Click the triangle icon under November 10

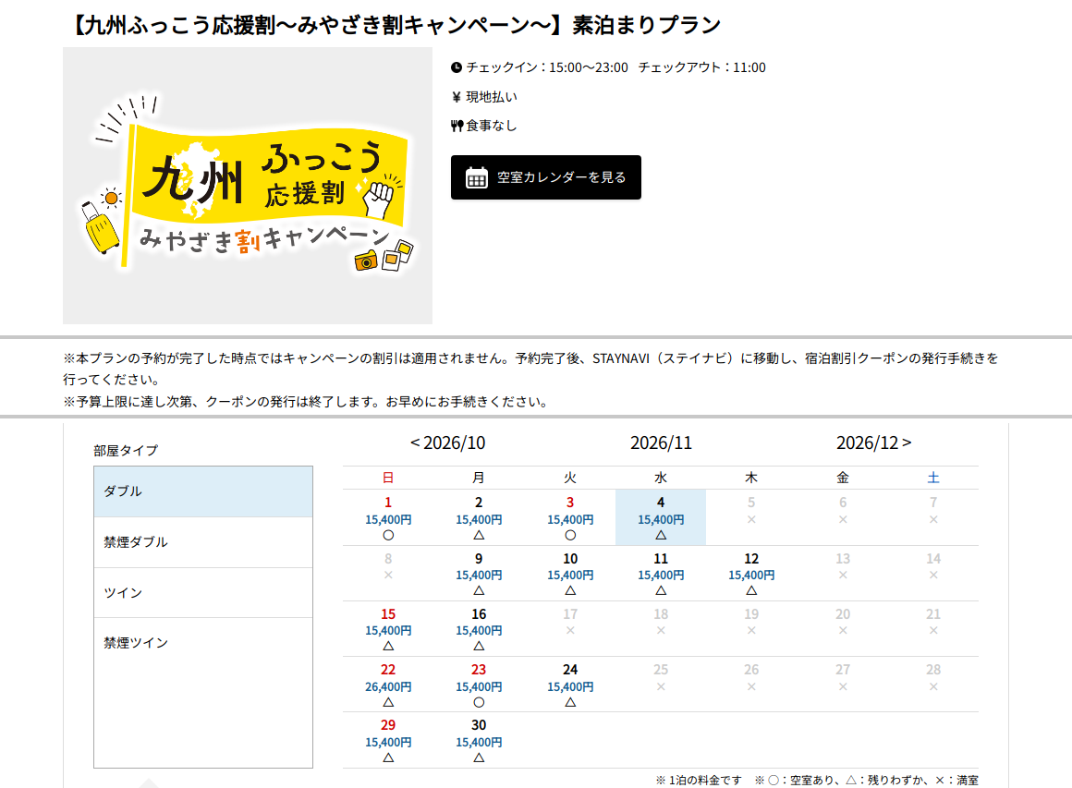pyautogui.click(x=570, y=590)
